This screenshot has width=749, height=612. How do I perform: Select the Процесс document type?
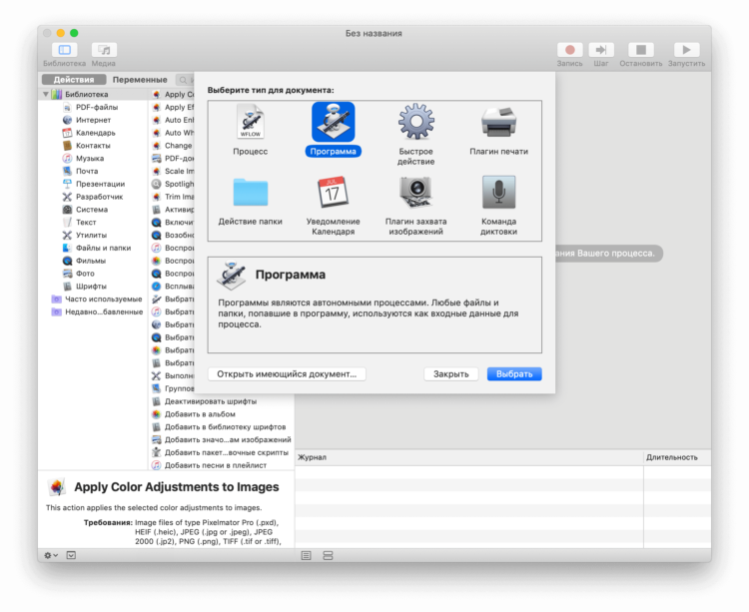pos(250,130)
